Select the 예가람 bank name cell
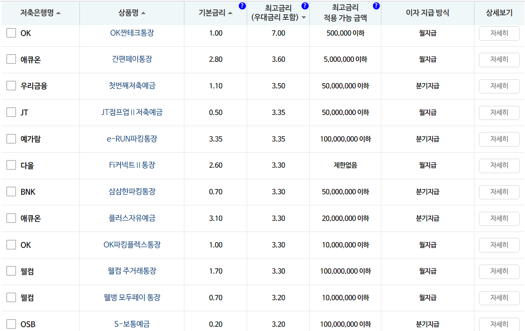 (30, 139)
